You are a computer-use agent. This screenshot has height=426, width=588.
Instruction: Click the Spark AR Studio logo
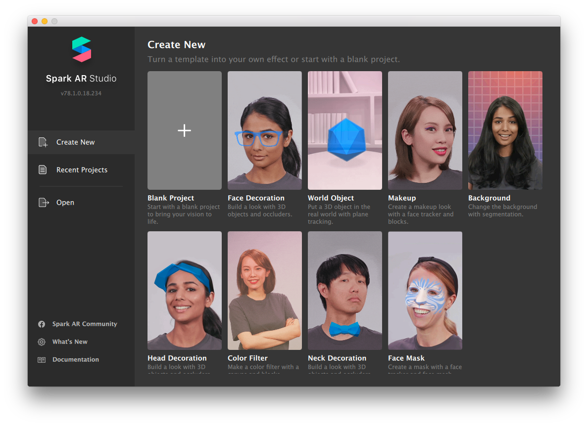81,49
